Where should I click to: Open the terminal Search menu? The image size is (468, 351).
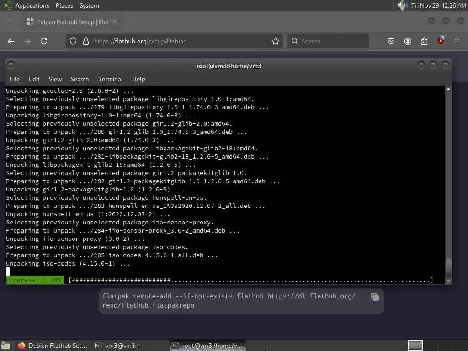[80, 79]
